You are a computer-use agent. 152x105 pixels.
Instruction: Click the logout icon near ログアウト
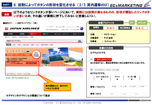coord(48,27)
